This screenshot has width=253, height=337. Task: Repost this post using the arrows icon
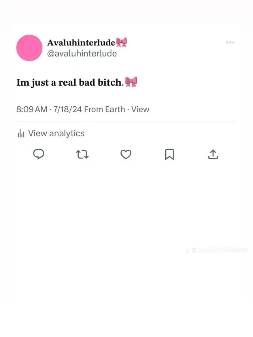[82, 154]
